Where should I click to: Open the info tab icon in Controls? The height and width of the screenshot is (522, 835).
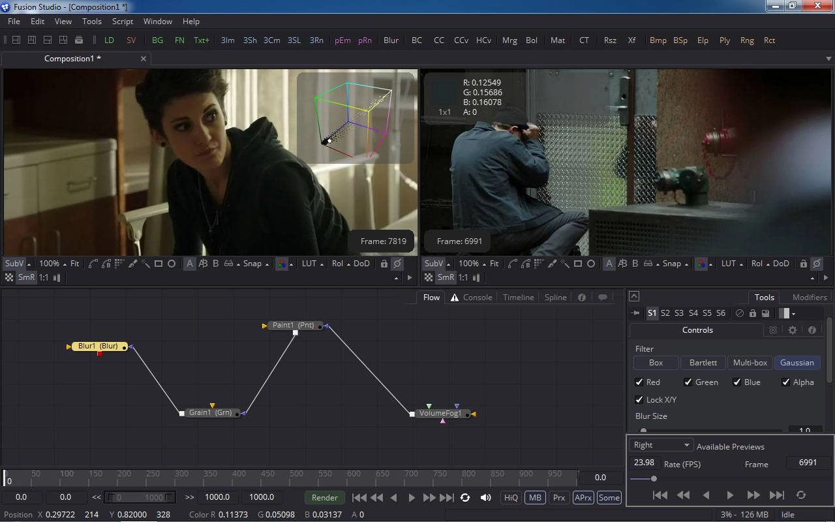pyautogui.click(x=812, y=330)
